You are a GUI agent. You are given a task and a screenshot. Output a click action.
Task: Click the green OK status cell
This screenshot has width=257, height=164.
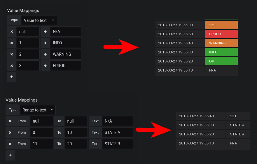(x=221, y=61)
